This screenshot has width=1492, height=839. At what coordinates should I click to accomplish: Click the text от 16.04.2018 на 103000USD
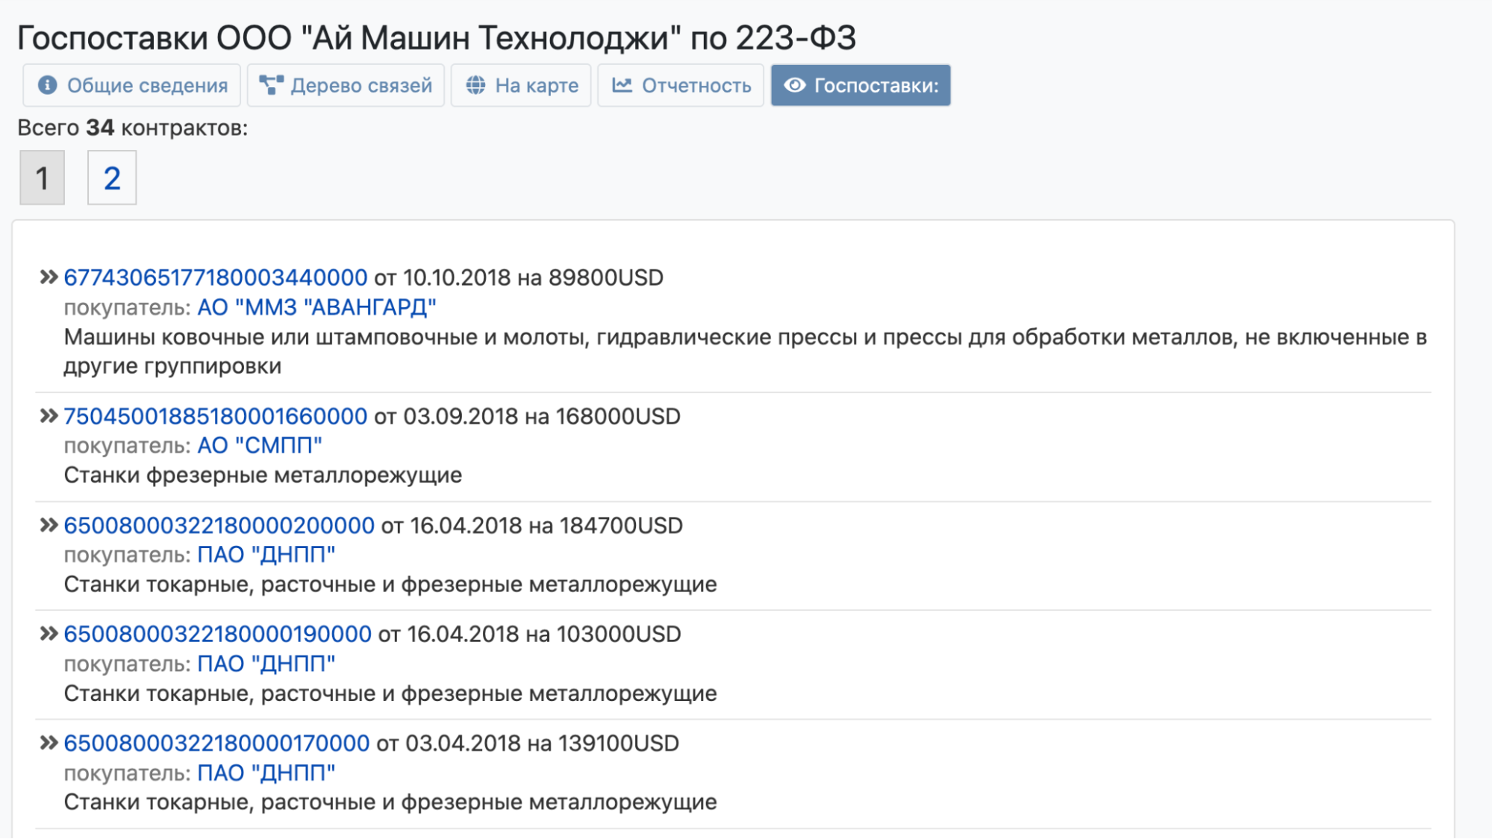point(530,634)
